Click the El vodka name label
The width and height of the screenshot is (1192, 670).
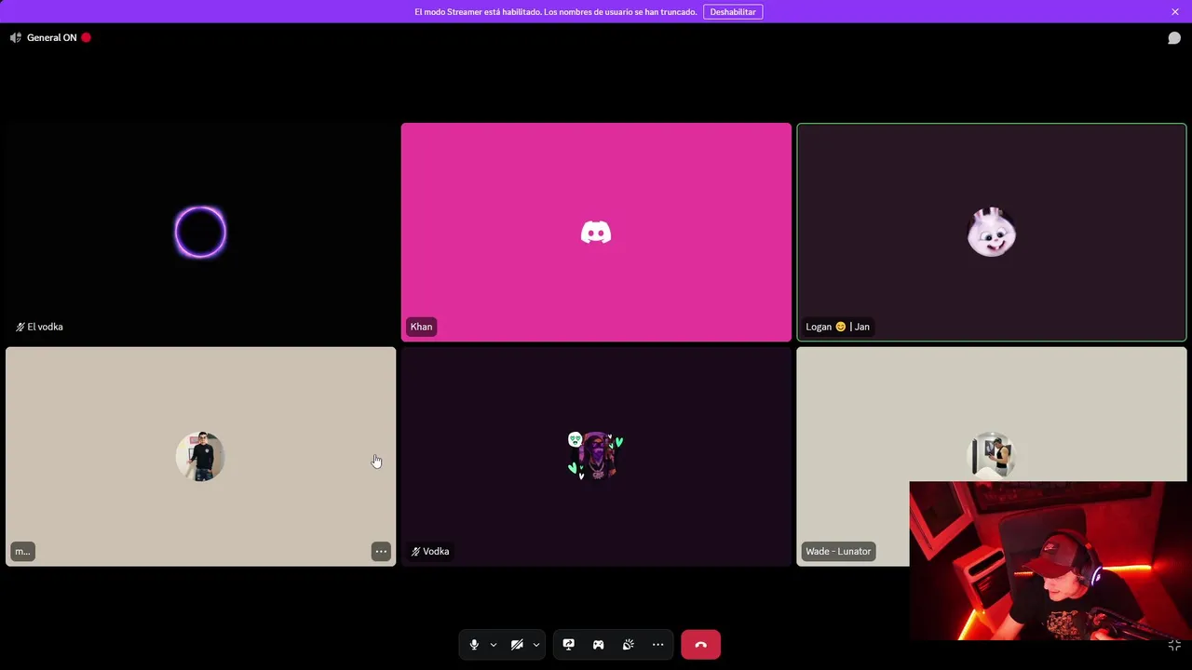click(x=39, y=327)
